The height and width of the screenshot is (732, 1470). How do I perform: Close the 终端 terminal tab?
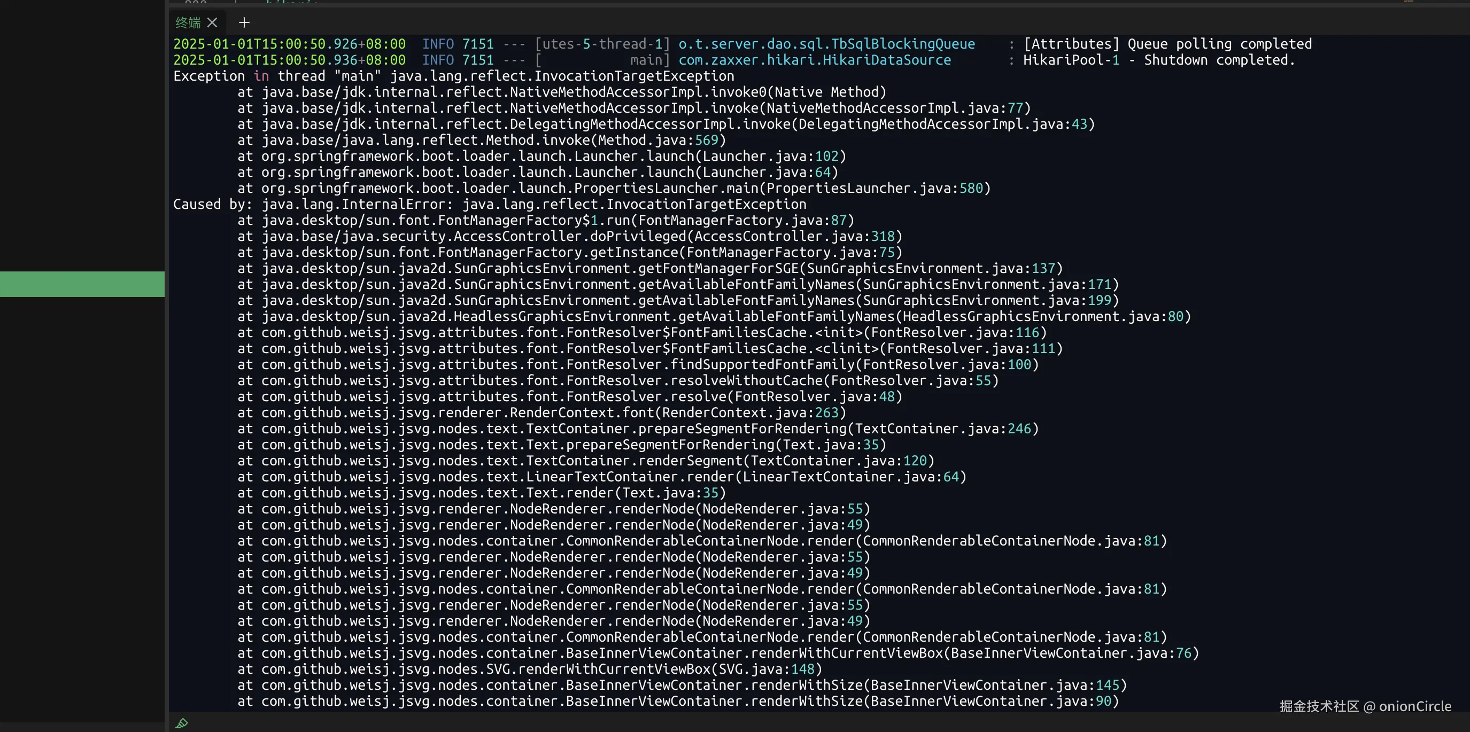(x=212, y=22)
